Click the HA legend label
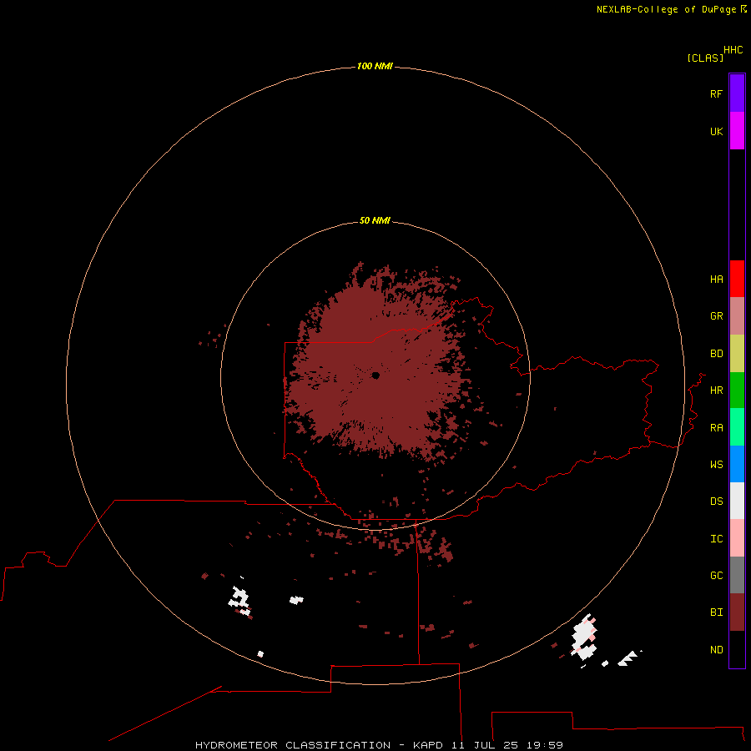751x751 pixels. tap(716, 280)
